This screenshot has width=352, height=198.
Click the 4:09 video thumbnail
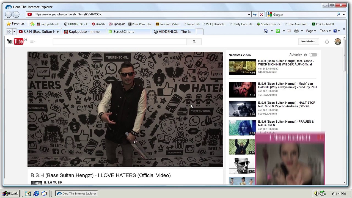click(242, 67)
